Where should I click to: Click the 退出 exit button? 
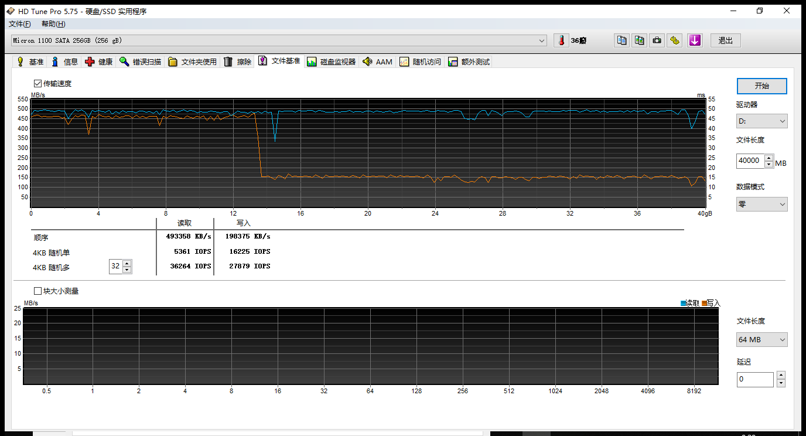click(726, 40)
